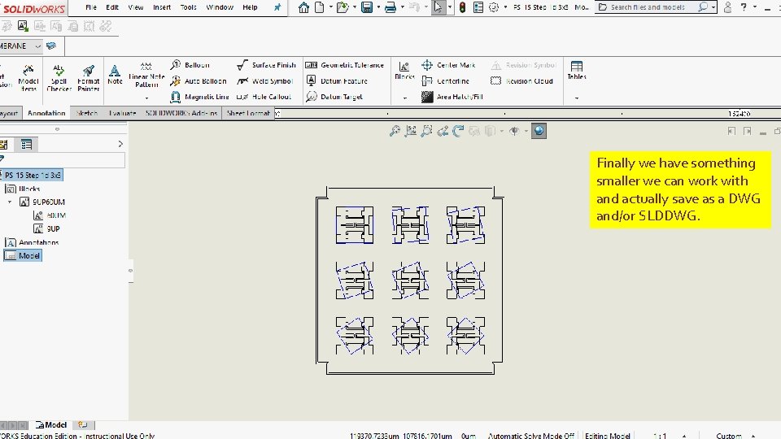Open the File menu

(90, 7)
